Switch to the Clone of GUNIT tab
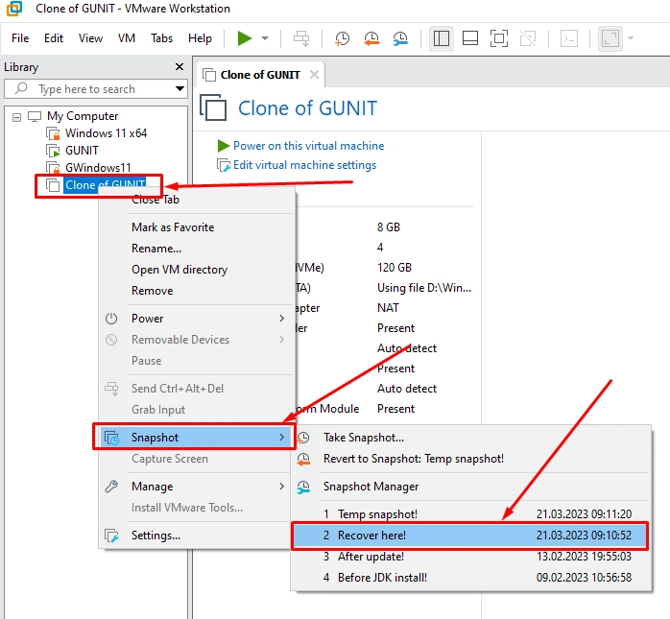 [260, 75]
